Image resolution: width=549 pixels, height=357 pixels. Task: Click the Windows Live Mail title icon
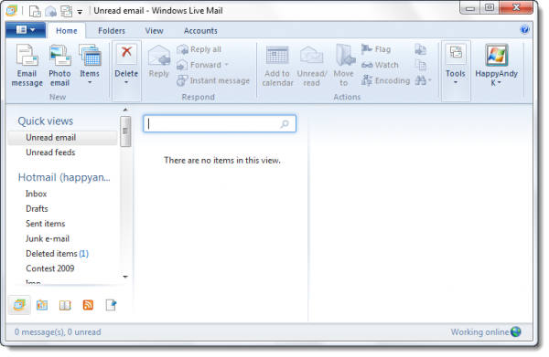click(12, 11)
